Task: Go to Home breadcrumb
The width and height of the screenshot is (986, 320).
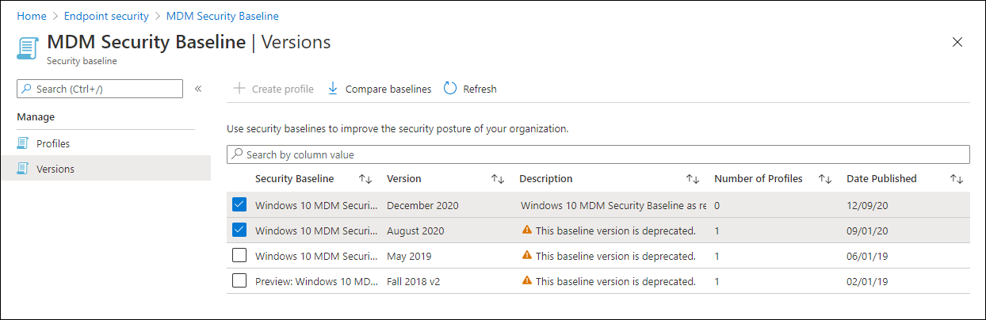Action: (x=32, y=16)
